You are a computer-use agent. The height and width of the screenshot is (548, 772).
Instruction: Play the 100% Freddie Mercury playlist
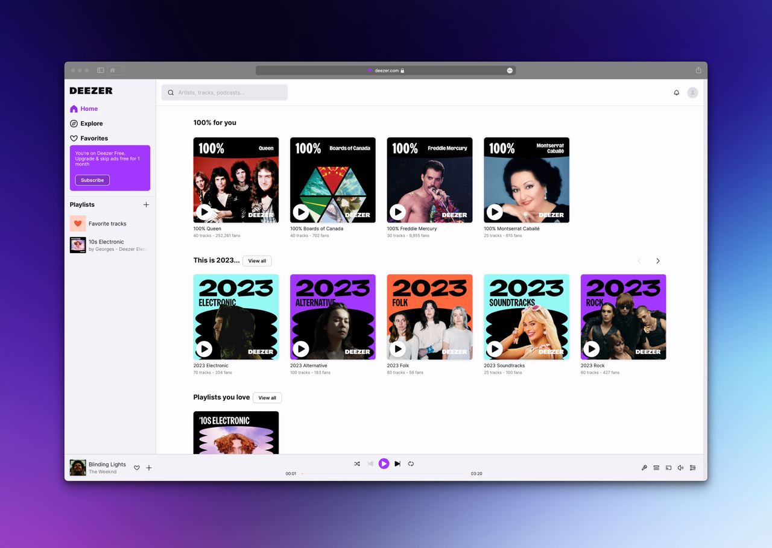(x=397, y=212)
